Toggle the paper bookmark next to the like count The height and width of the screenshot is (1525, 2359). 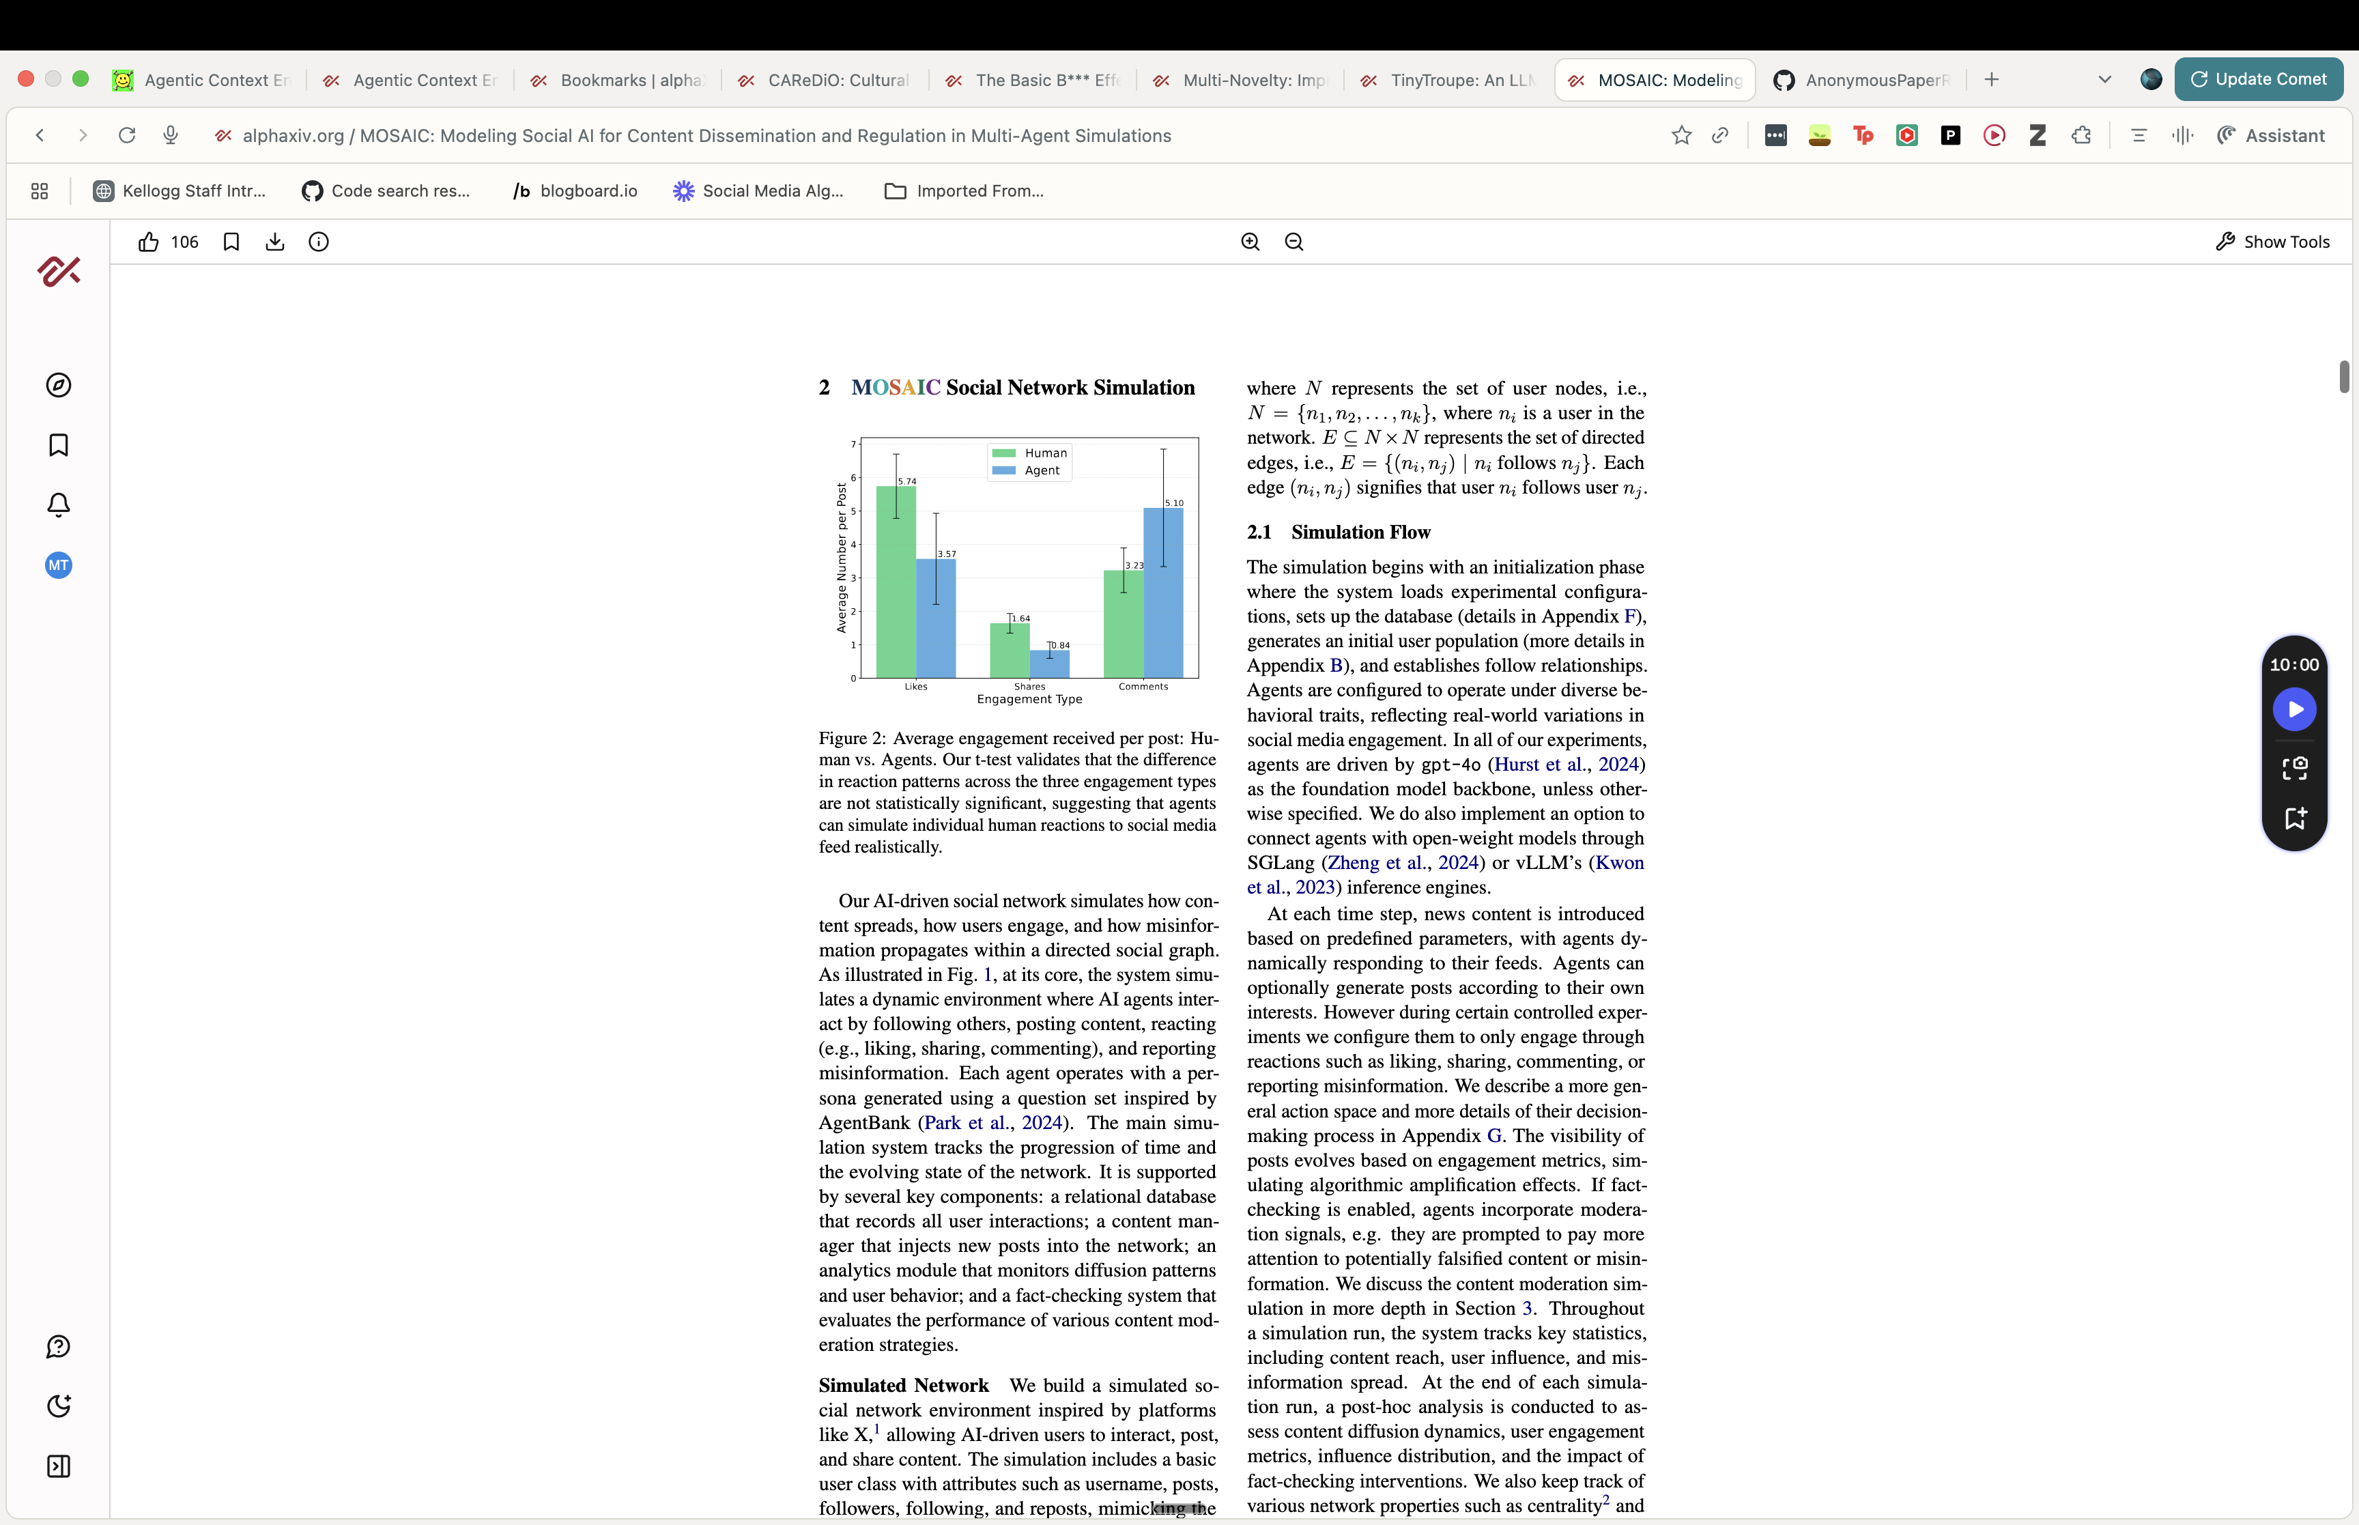point(231,242)
